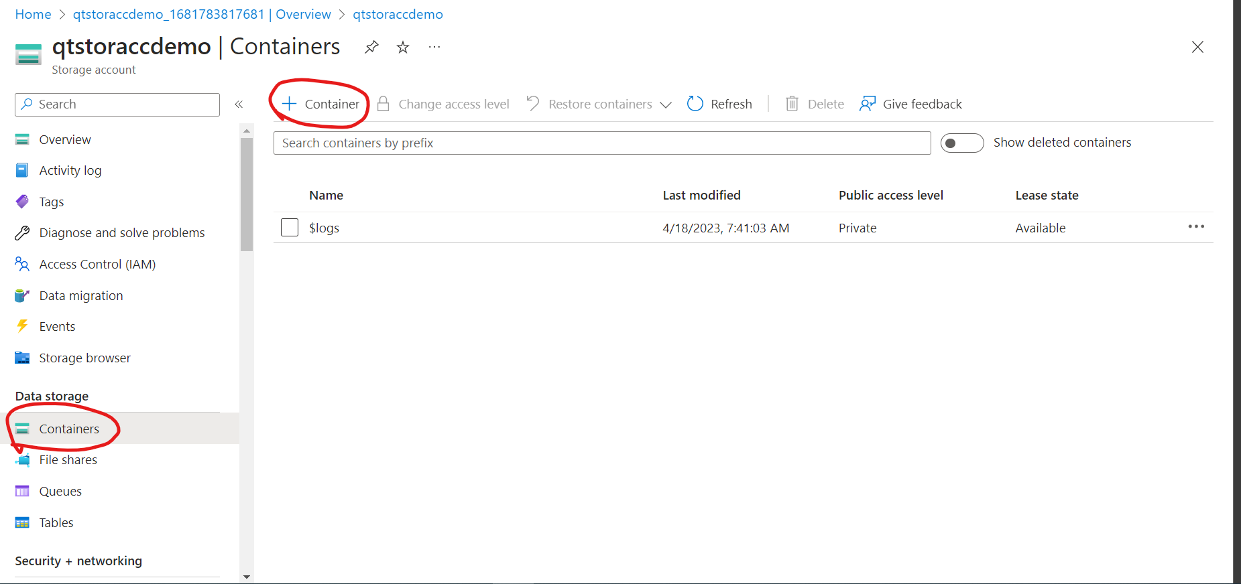Image resolution: width=1241 pixels, height=584 pixels.
Task: Open Activity log in the sidebar
Action: point(70,171)
